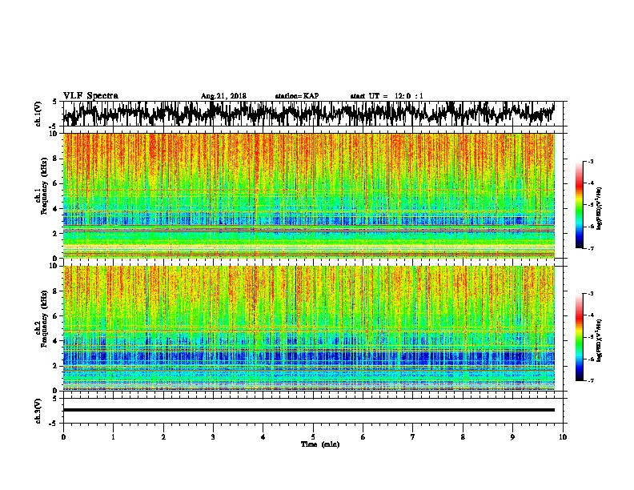
Task: Select the ch.2 colorbar "log(PSD)" label
Action: pyautogui.click(x=600, y=341)
